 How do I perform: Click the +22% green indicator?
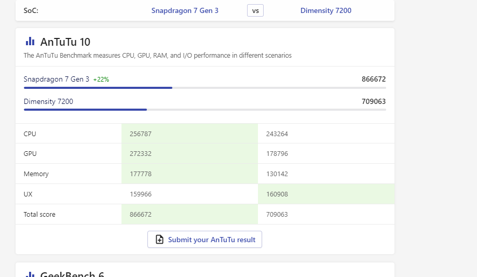click(x=101, y=80)
